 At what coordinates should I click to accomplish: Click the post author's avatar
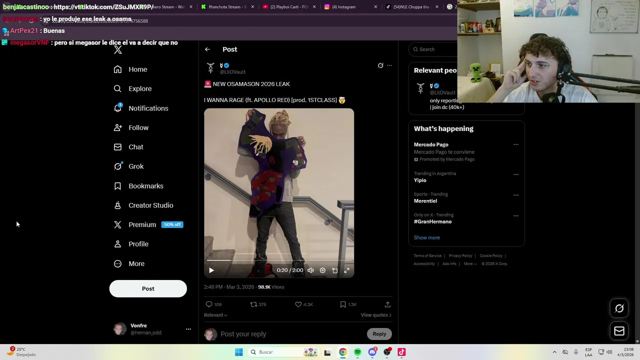(210, 68)
